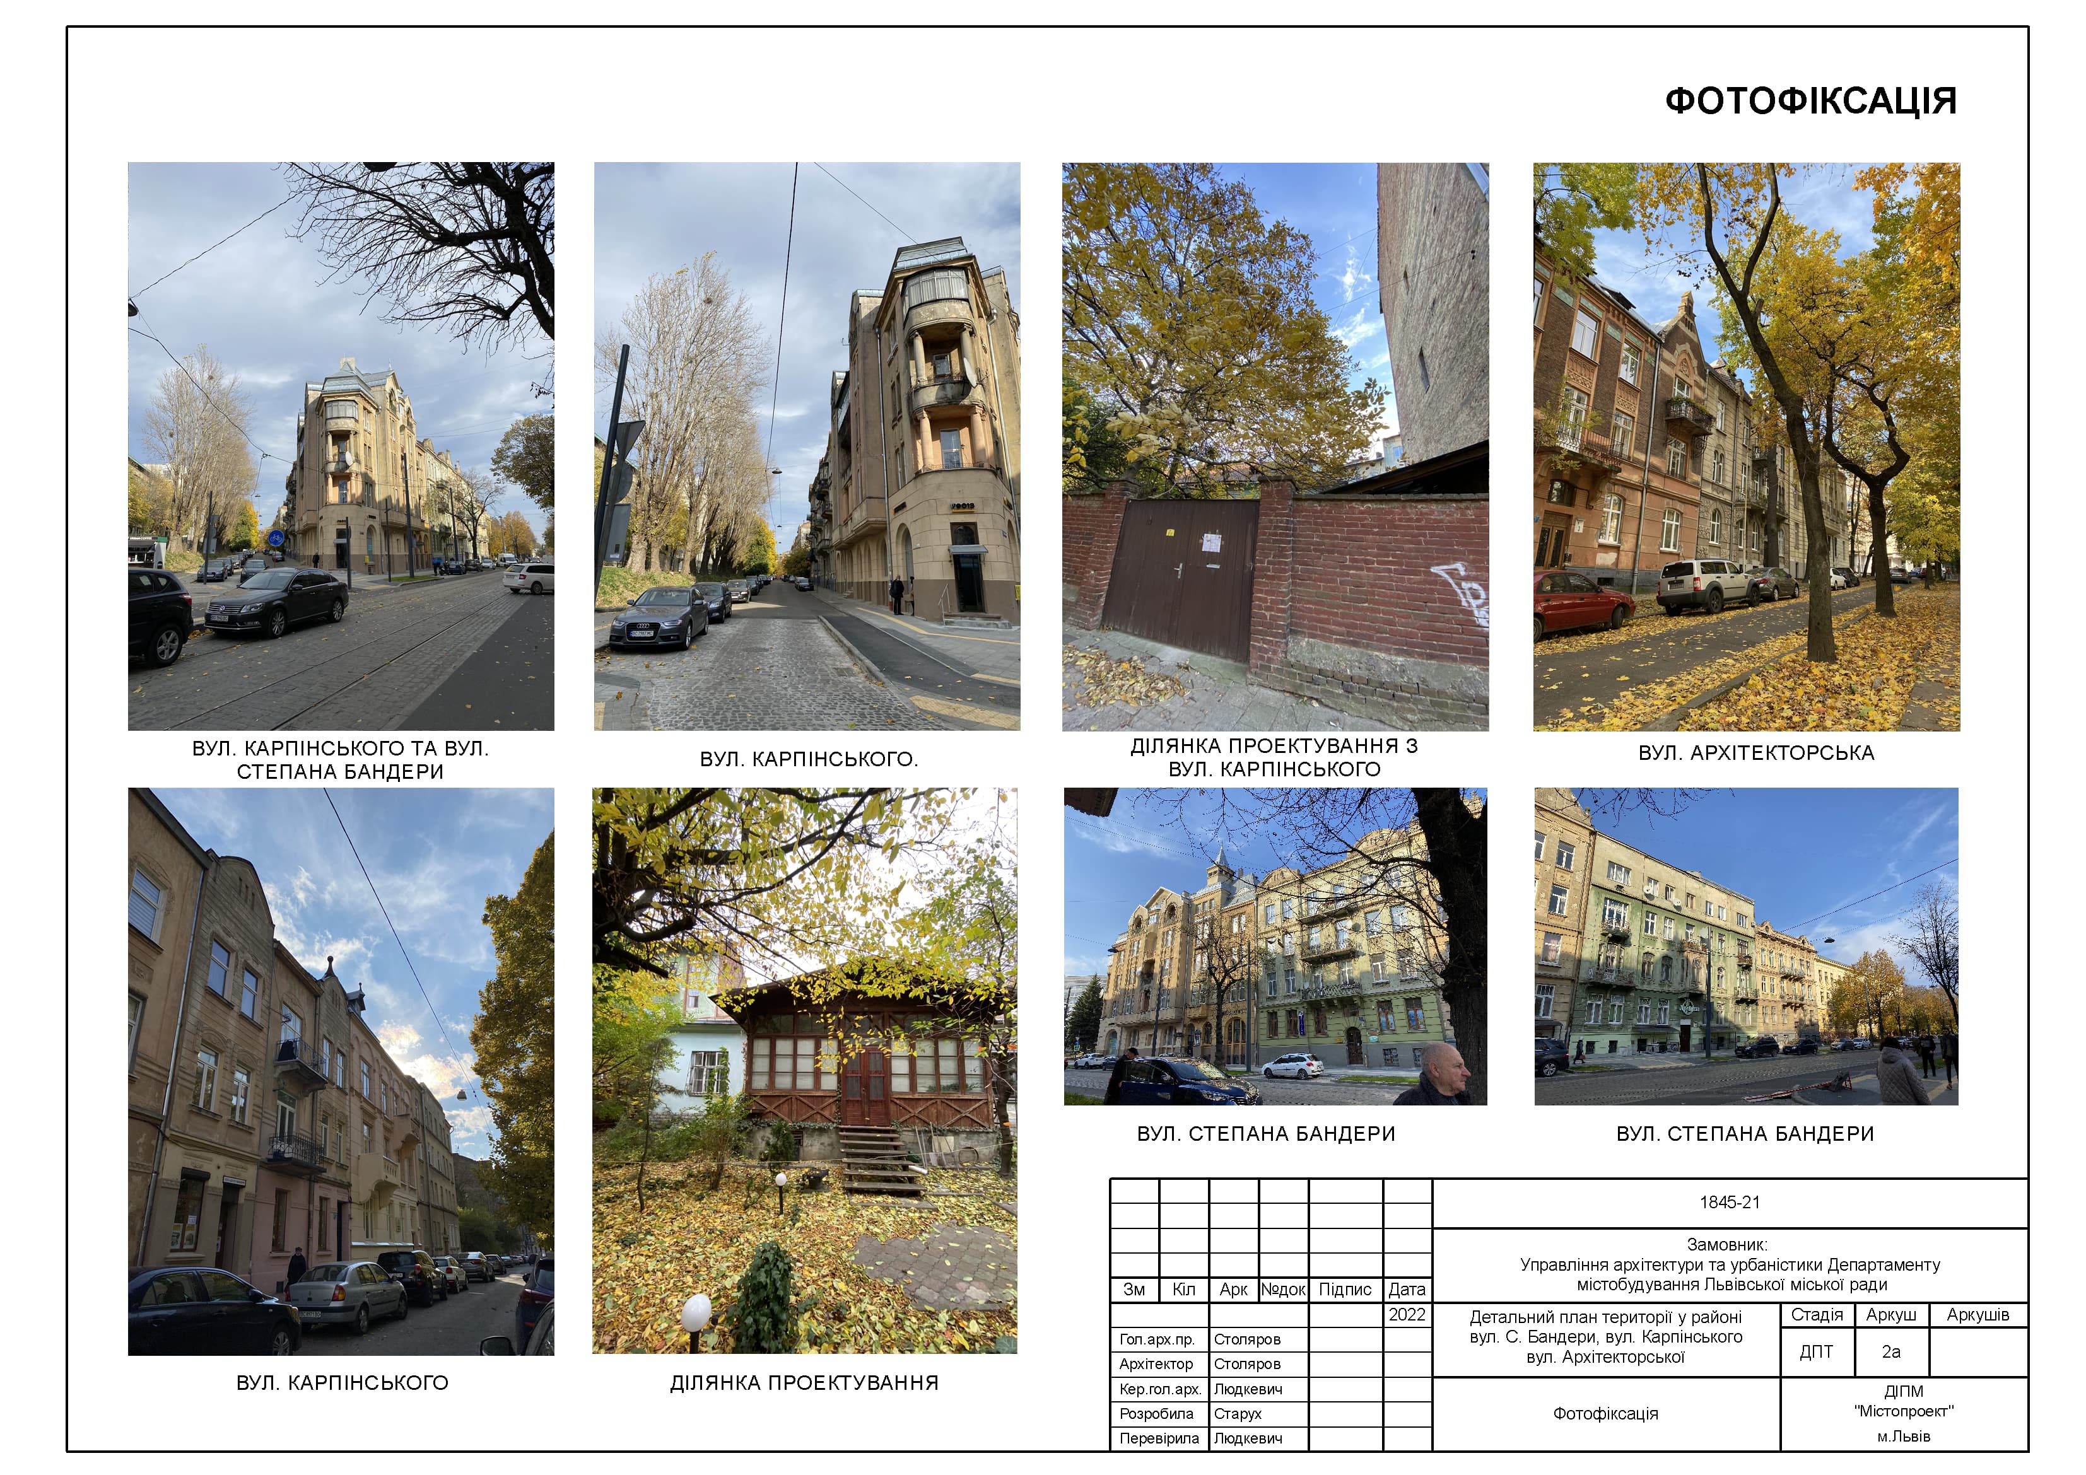Click the Дата 2022 cell
2086x1475 pixels.
(1407, 1314)
